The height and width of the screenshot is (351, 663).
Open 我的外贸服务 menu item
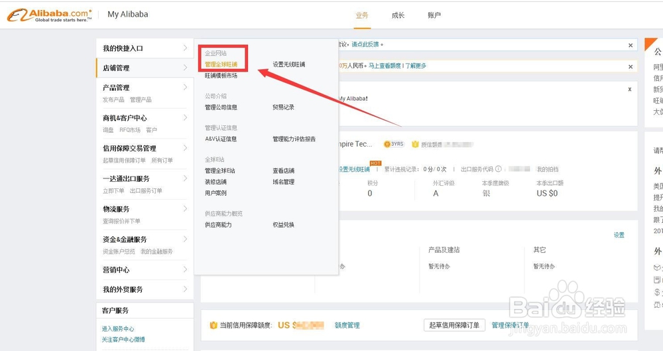[x=123, y=289]
